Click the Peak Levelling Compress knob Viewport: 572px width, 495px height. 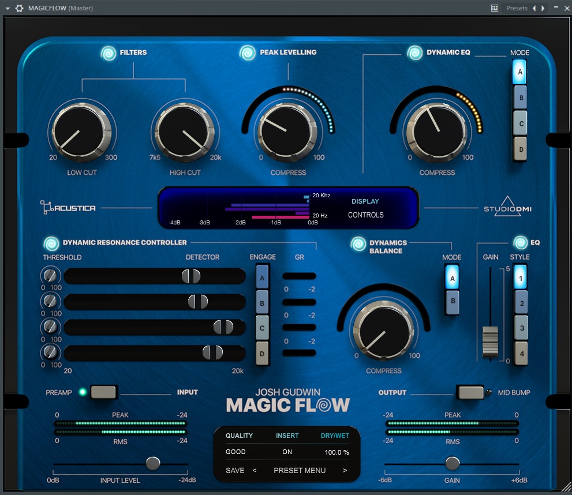pos(288,132)
